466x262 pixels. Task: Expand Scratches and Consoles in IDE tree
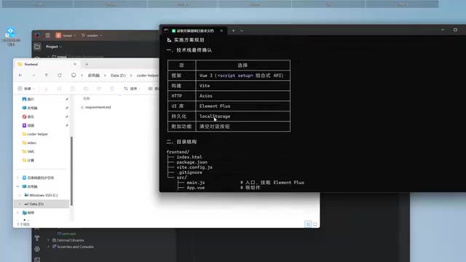coord(48,247)
